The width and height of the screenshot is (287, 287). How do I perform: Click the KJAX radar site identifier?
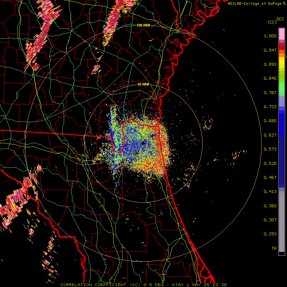point(179,285)
